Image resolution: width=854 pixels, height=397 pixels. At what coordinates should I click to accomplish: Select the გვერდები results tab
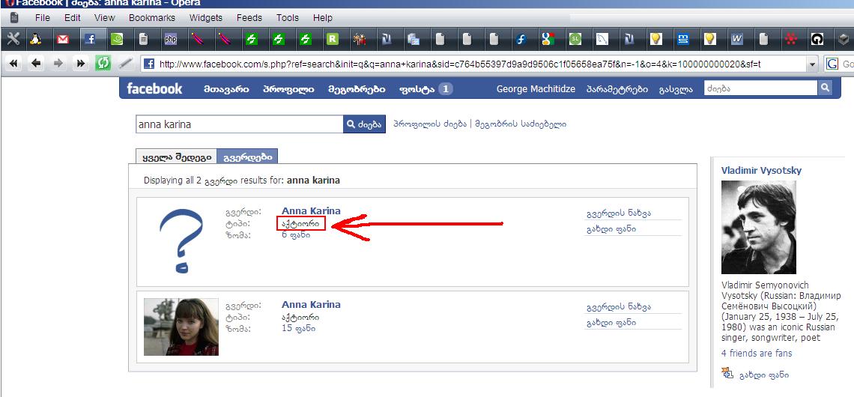247,157
